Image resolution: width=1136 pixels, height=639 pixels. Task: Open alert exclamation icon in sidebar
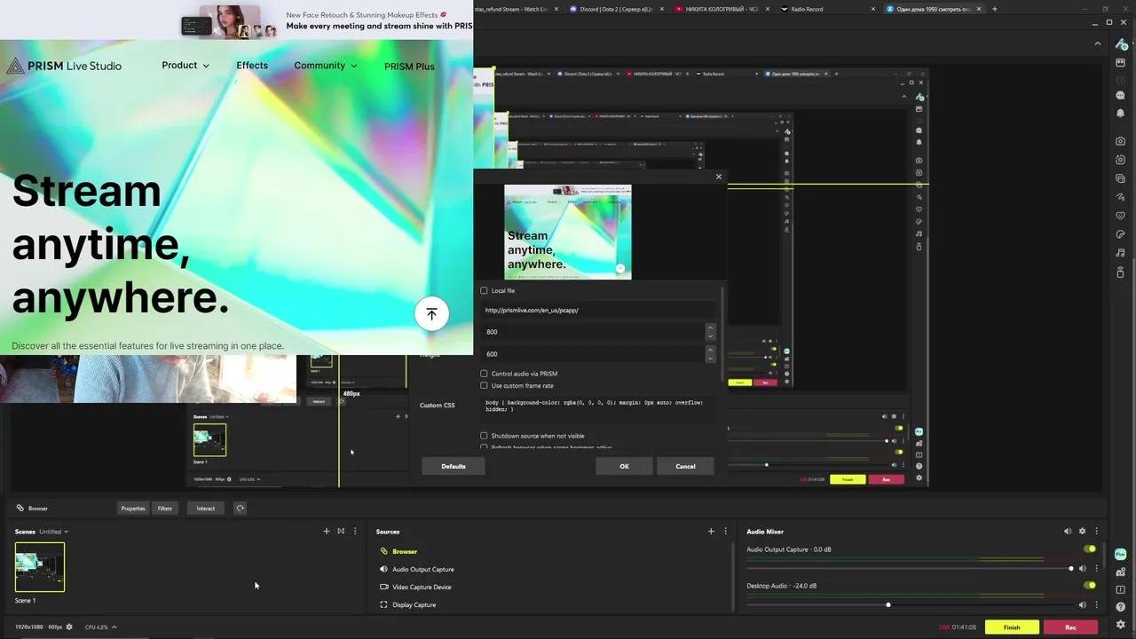tap(1120, 589)
